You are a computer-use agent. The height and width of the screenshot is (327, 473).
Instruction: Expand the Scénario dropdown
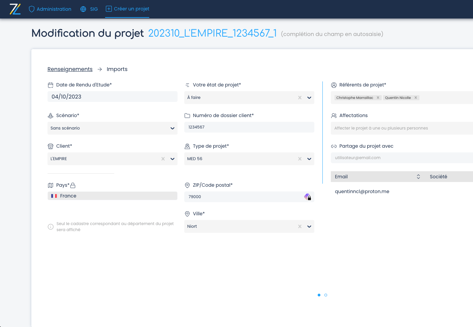pyautogui.click(x=172, y=128)
